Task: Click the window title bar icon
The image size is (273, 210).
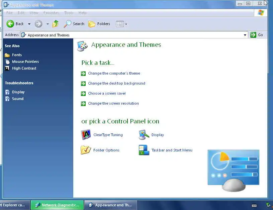Action: [6, 5]
